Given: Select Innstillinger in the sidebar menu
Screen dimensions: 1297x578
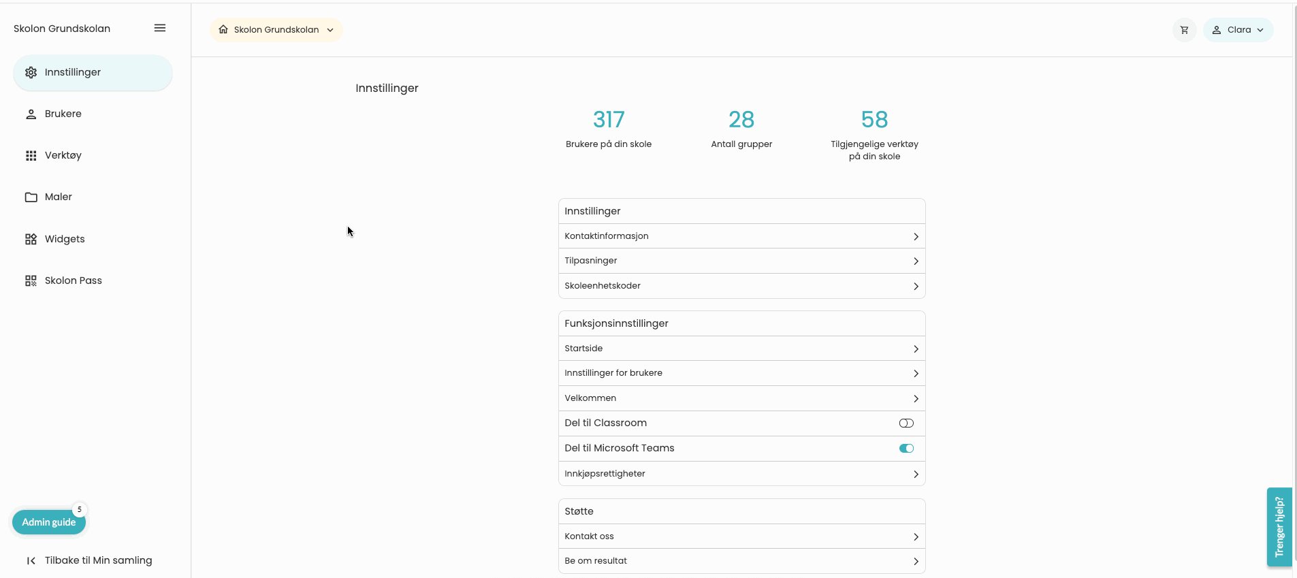Looking at the screenshot, I should point(93,73).
